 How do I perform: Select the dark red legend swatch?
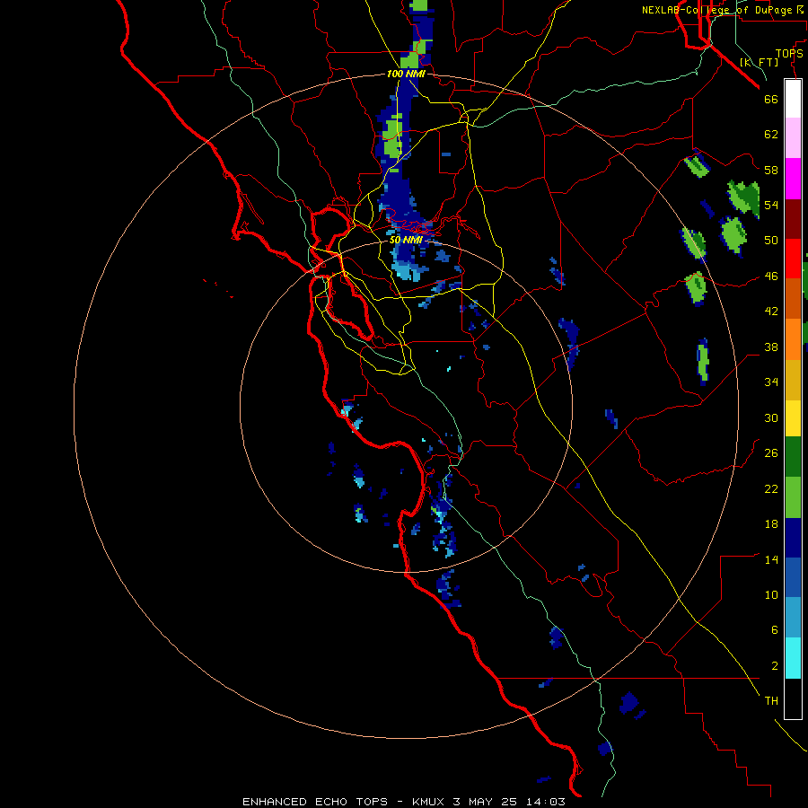793,219
